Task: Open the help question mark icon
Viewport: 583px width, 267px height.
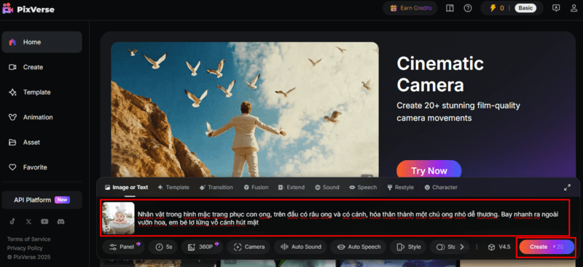Action: pos(468,8)
